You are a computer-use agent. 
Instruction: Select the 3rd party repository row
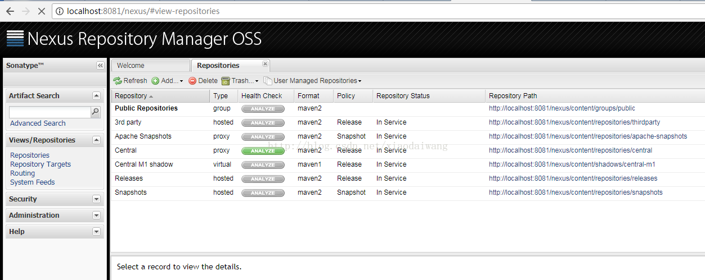408,122
